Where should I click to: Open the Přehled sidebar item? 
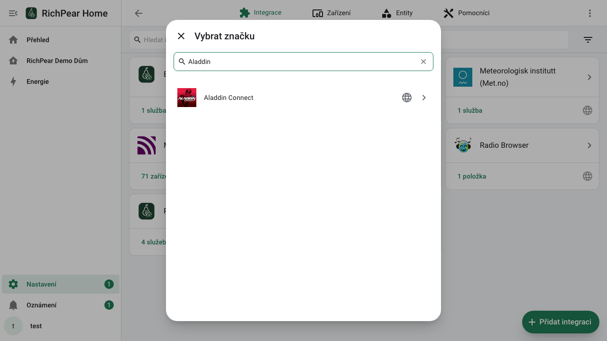pos(61,40)
